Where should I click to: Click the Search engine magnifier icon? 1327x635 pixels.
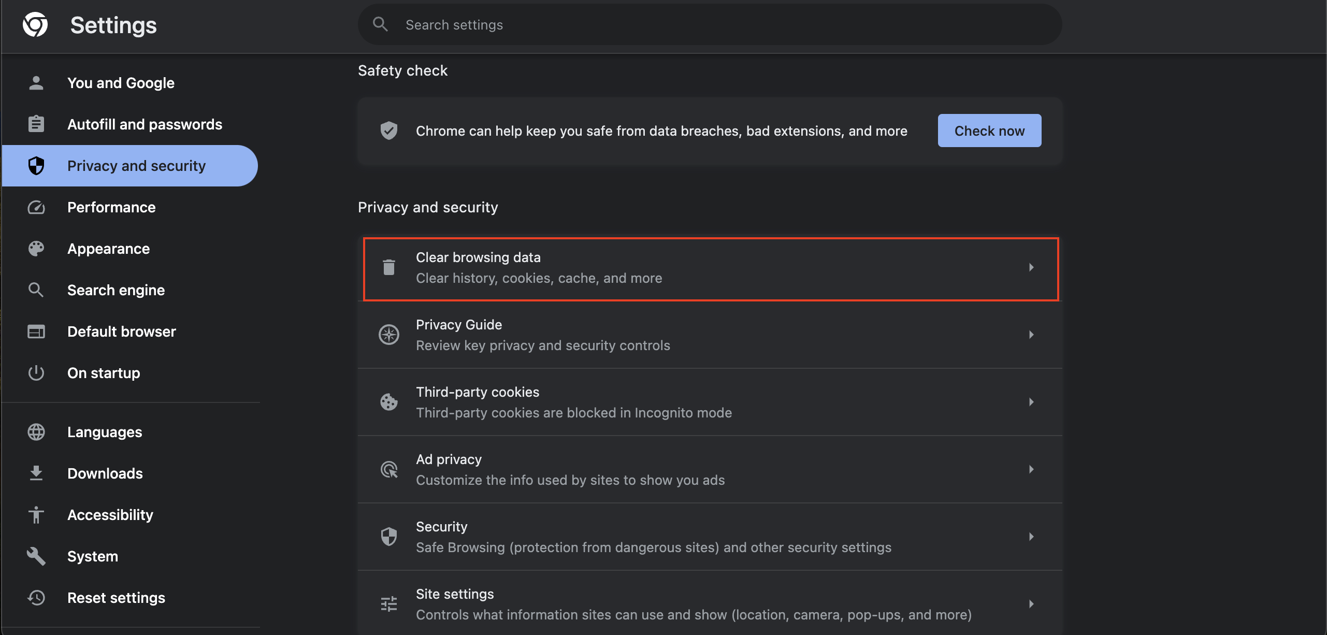[36, 288]
